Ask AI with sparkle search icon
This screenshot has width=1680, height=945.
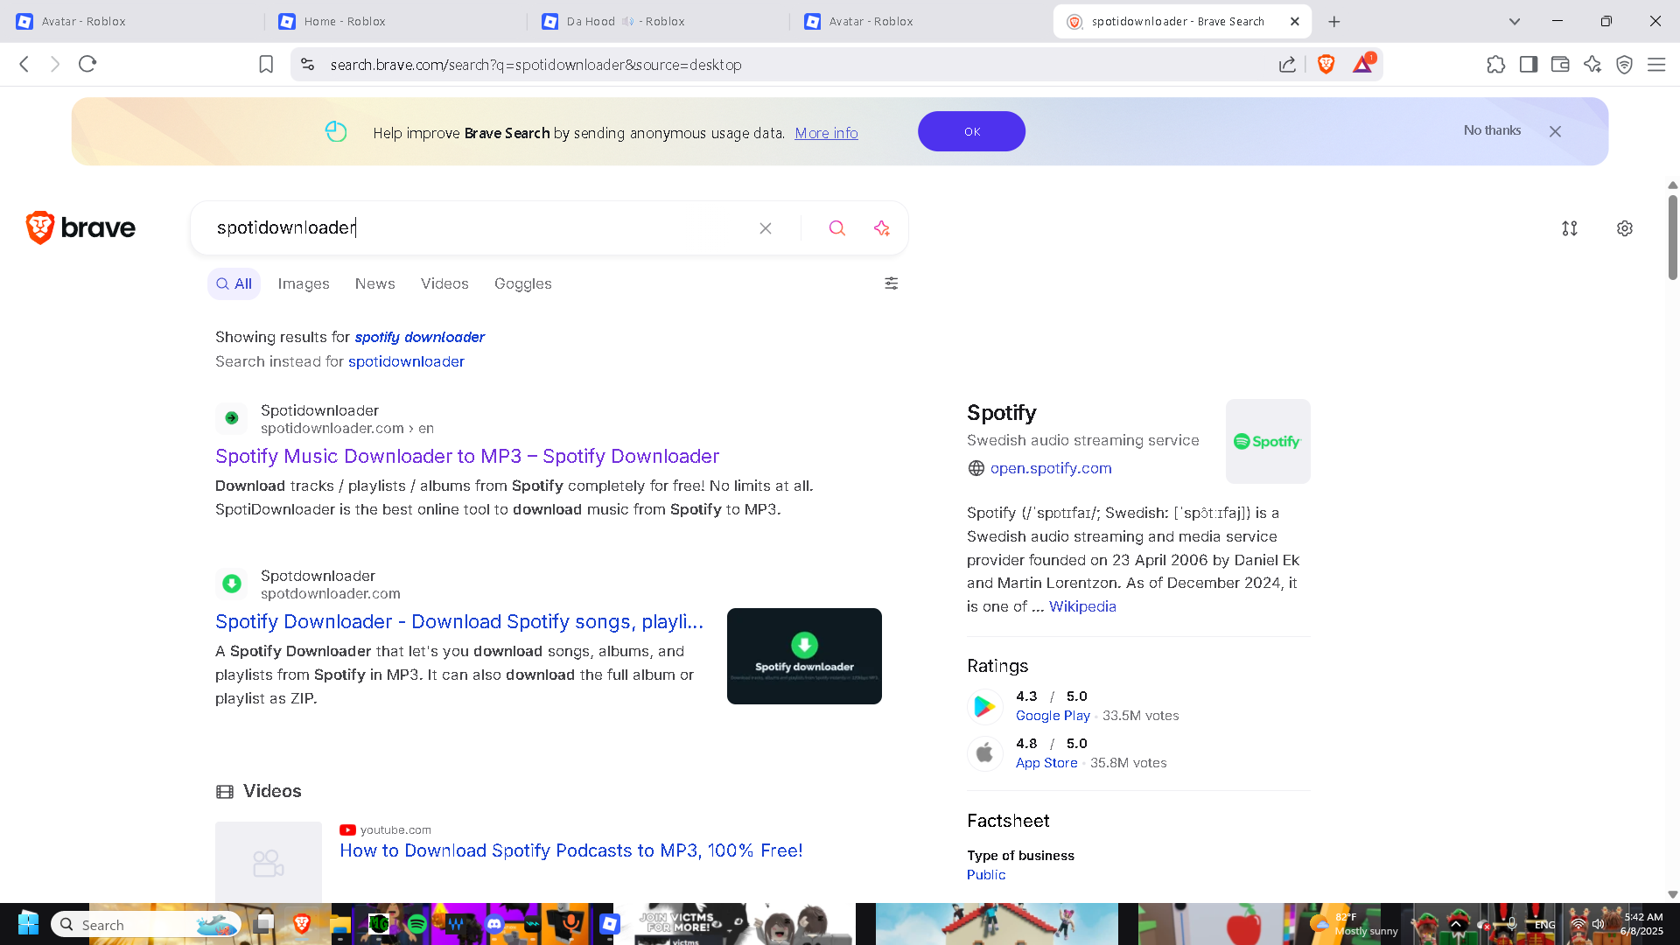882,228
